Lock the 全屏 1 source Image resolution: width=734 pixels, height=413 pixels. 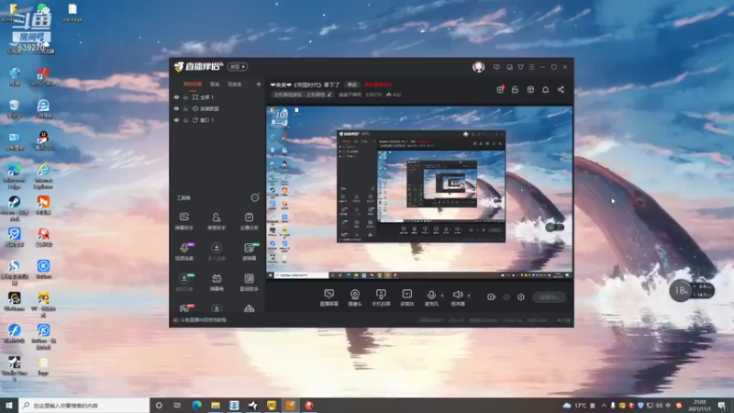186,97
